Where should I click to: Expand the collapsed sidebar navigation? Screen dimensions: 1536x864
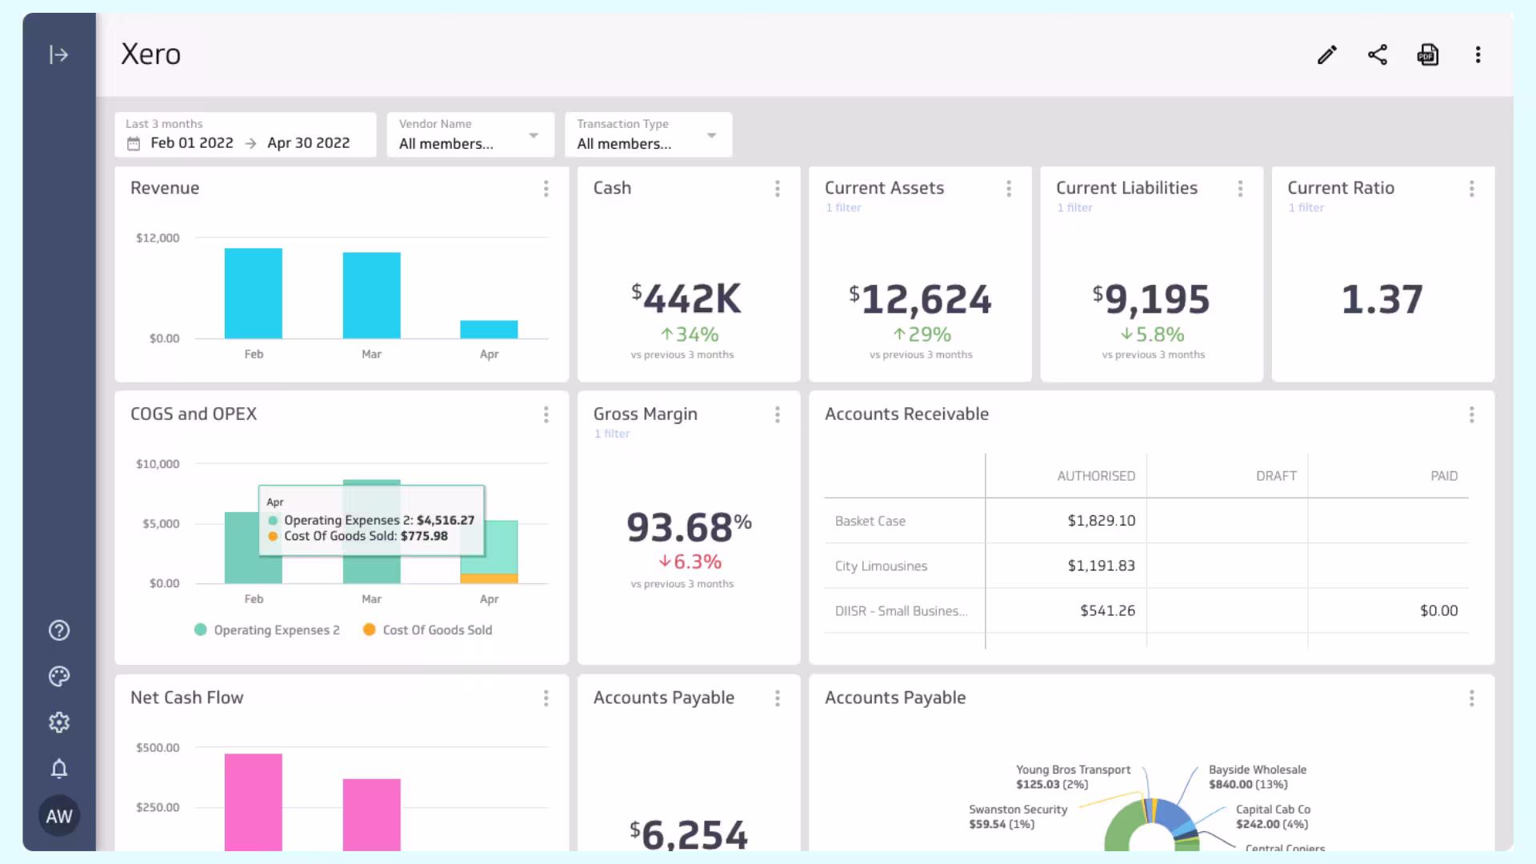[x=58, y=54]
